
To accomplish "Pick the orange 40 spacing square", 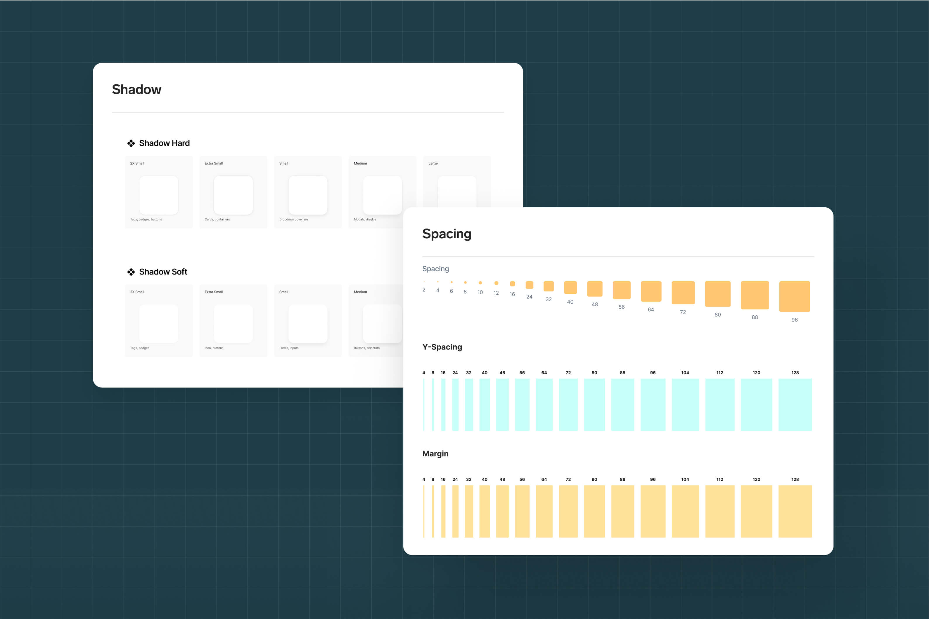I will 570,287.
